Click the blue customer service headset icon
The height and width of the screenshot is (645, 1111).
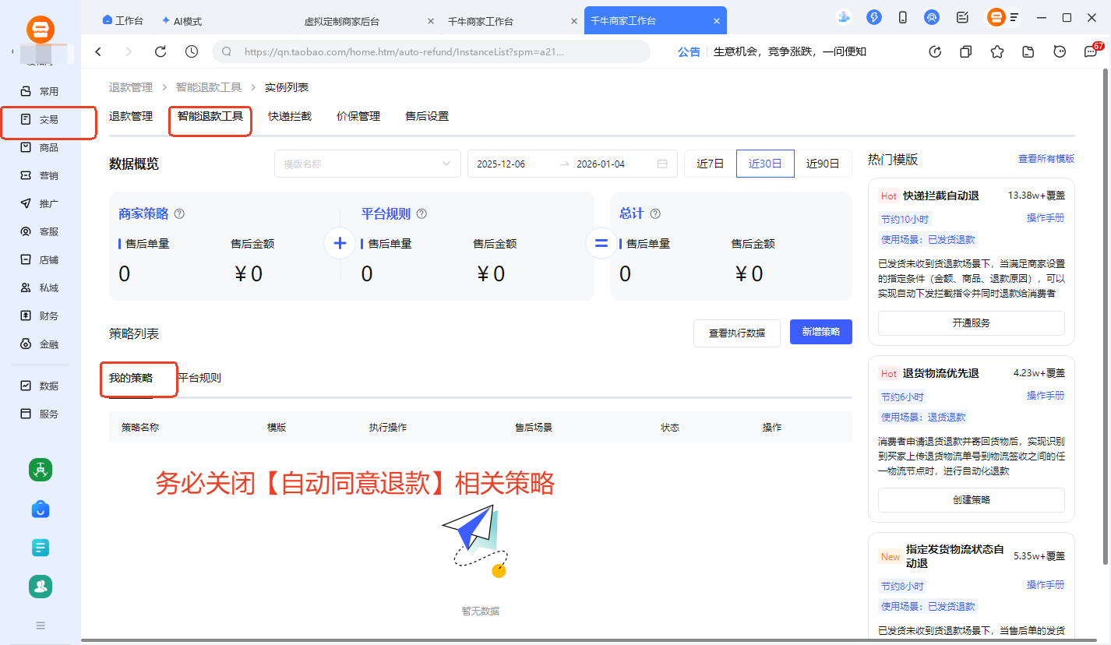point(932,17)
